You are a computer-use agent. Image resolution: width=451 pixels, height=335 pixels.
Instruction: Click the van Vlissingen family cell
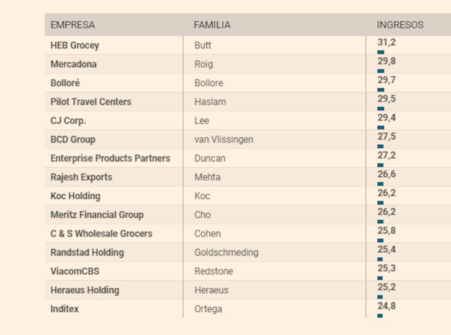[x=224, y=140]
